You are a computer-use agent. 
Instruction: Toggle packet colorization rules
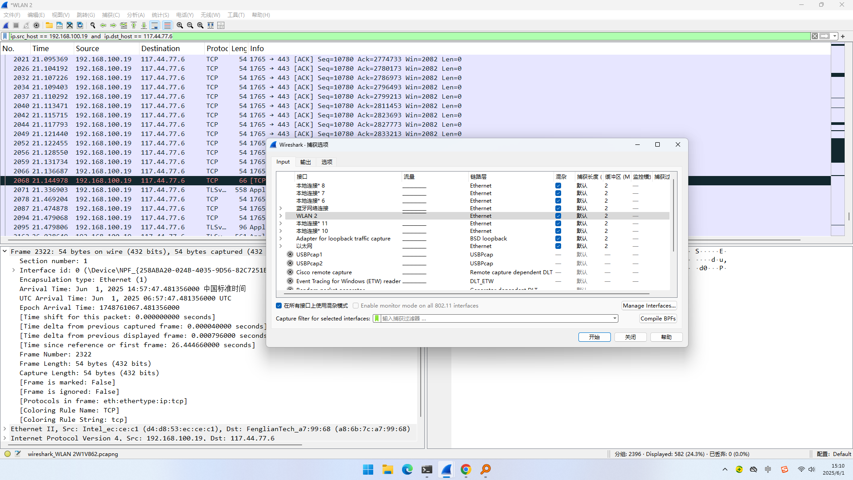(167, 25)
